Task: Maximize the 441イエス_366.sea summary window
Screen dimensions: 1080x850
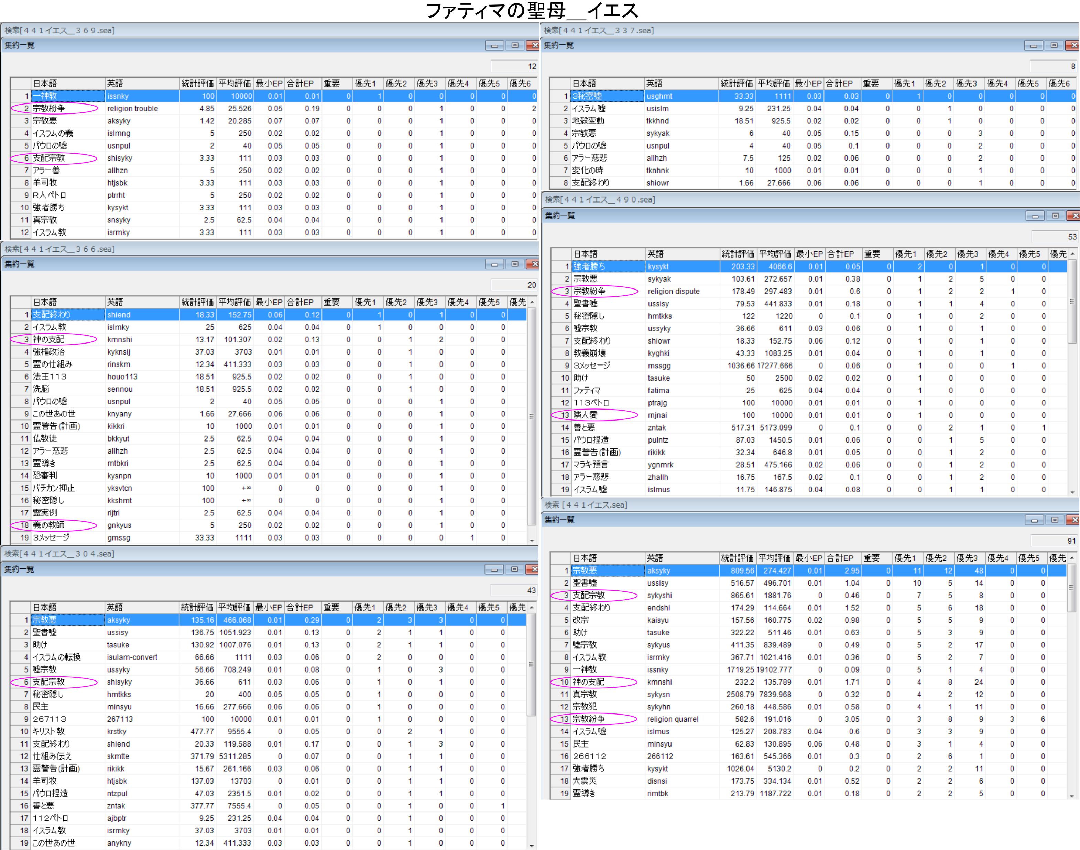Action: tap(515, 264)
